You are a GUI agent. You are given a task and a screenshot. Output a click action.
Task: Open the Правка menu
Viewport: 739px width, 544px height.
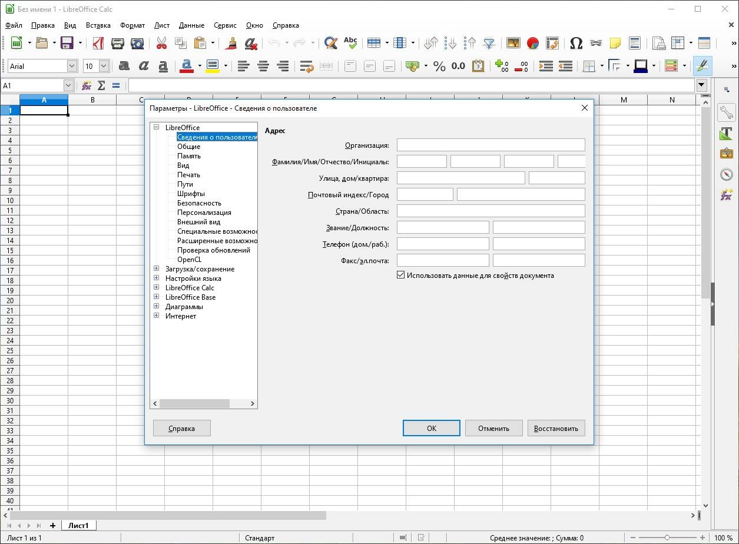(43, 25)
